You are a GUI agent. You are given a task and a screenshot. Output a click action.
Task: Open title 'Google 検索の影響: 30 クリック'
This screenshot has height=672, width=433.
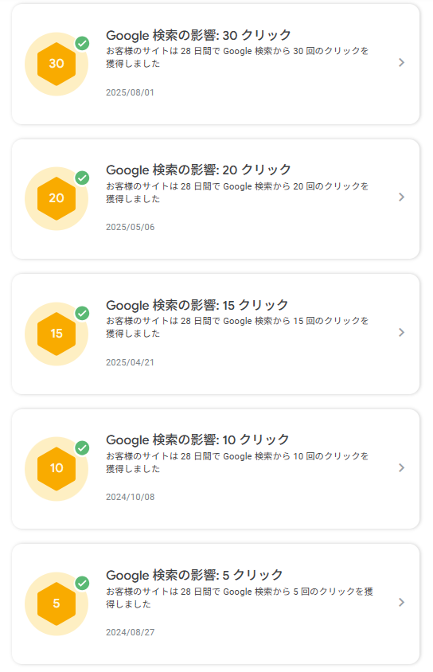[198, 35]
